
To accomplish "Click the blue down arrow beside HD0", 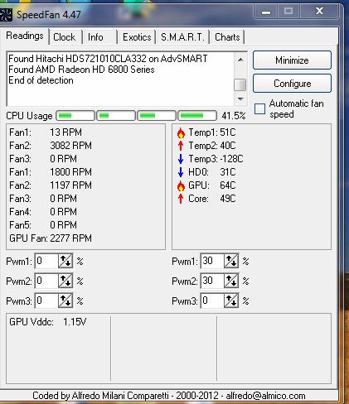I will 181,172.
